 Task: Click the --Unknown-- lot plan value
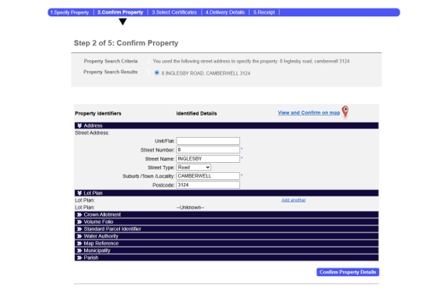click(190, 207)
